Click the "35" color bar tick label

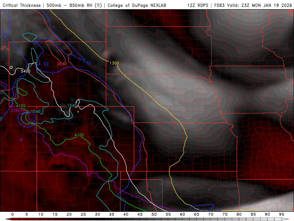(112, 214)
